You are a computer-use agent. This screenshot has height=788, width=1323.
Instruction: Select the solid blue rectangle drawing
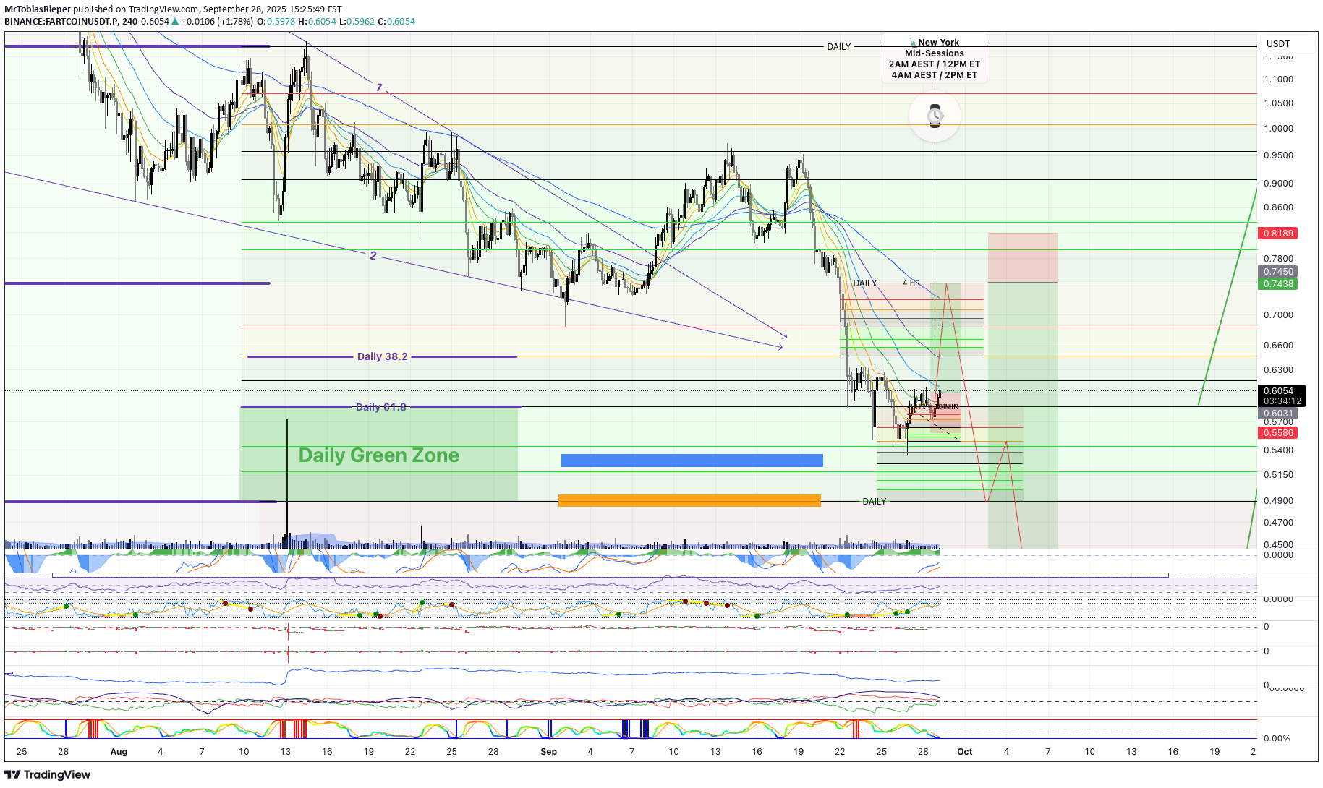692,461
